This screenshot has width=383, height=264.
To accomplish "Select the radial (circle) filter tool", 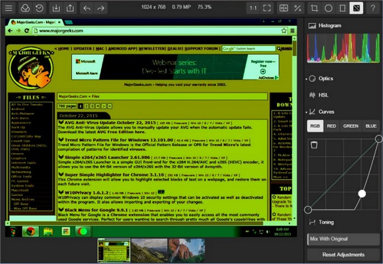I will click(328, 8).
